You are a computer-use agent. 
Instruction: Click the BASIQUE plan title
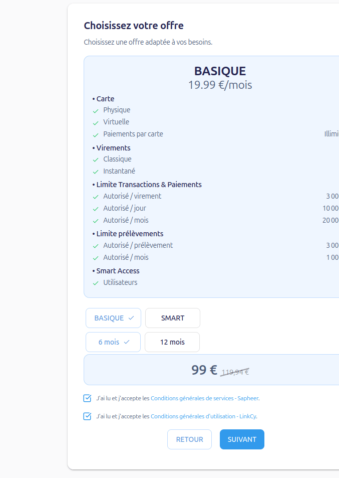[220, 71]
